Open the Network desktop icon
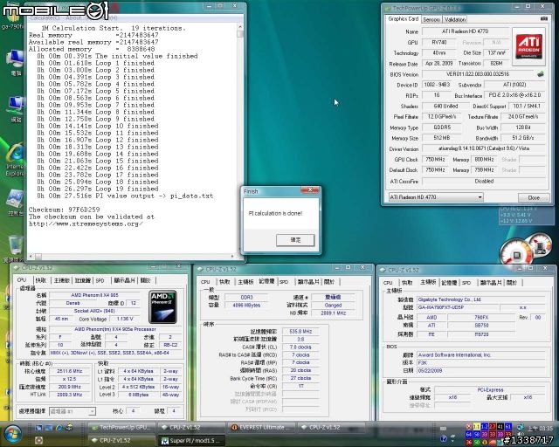The height and width of the screenshot is (447, 559). 15,109
